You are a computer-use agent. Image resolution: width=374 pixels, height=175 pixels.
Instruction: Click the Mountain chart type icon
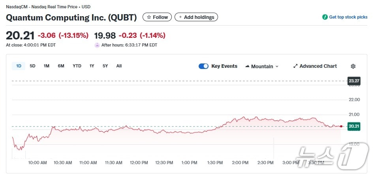[x=247, y=66]
